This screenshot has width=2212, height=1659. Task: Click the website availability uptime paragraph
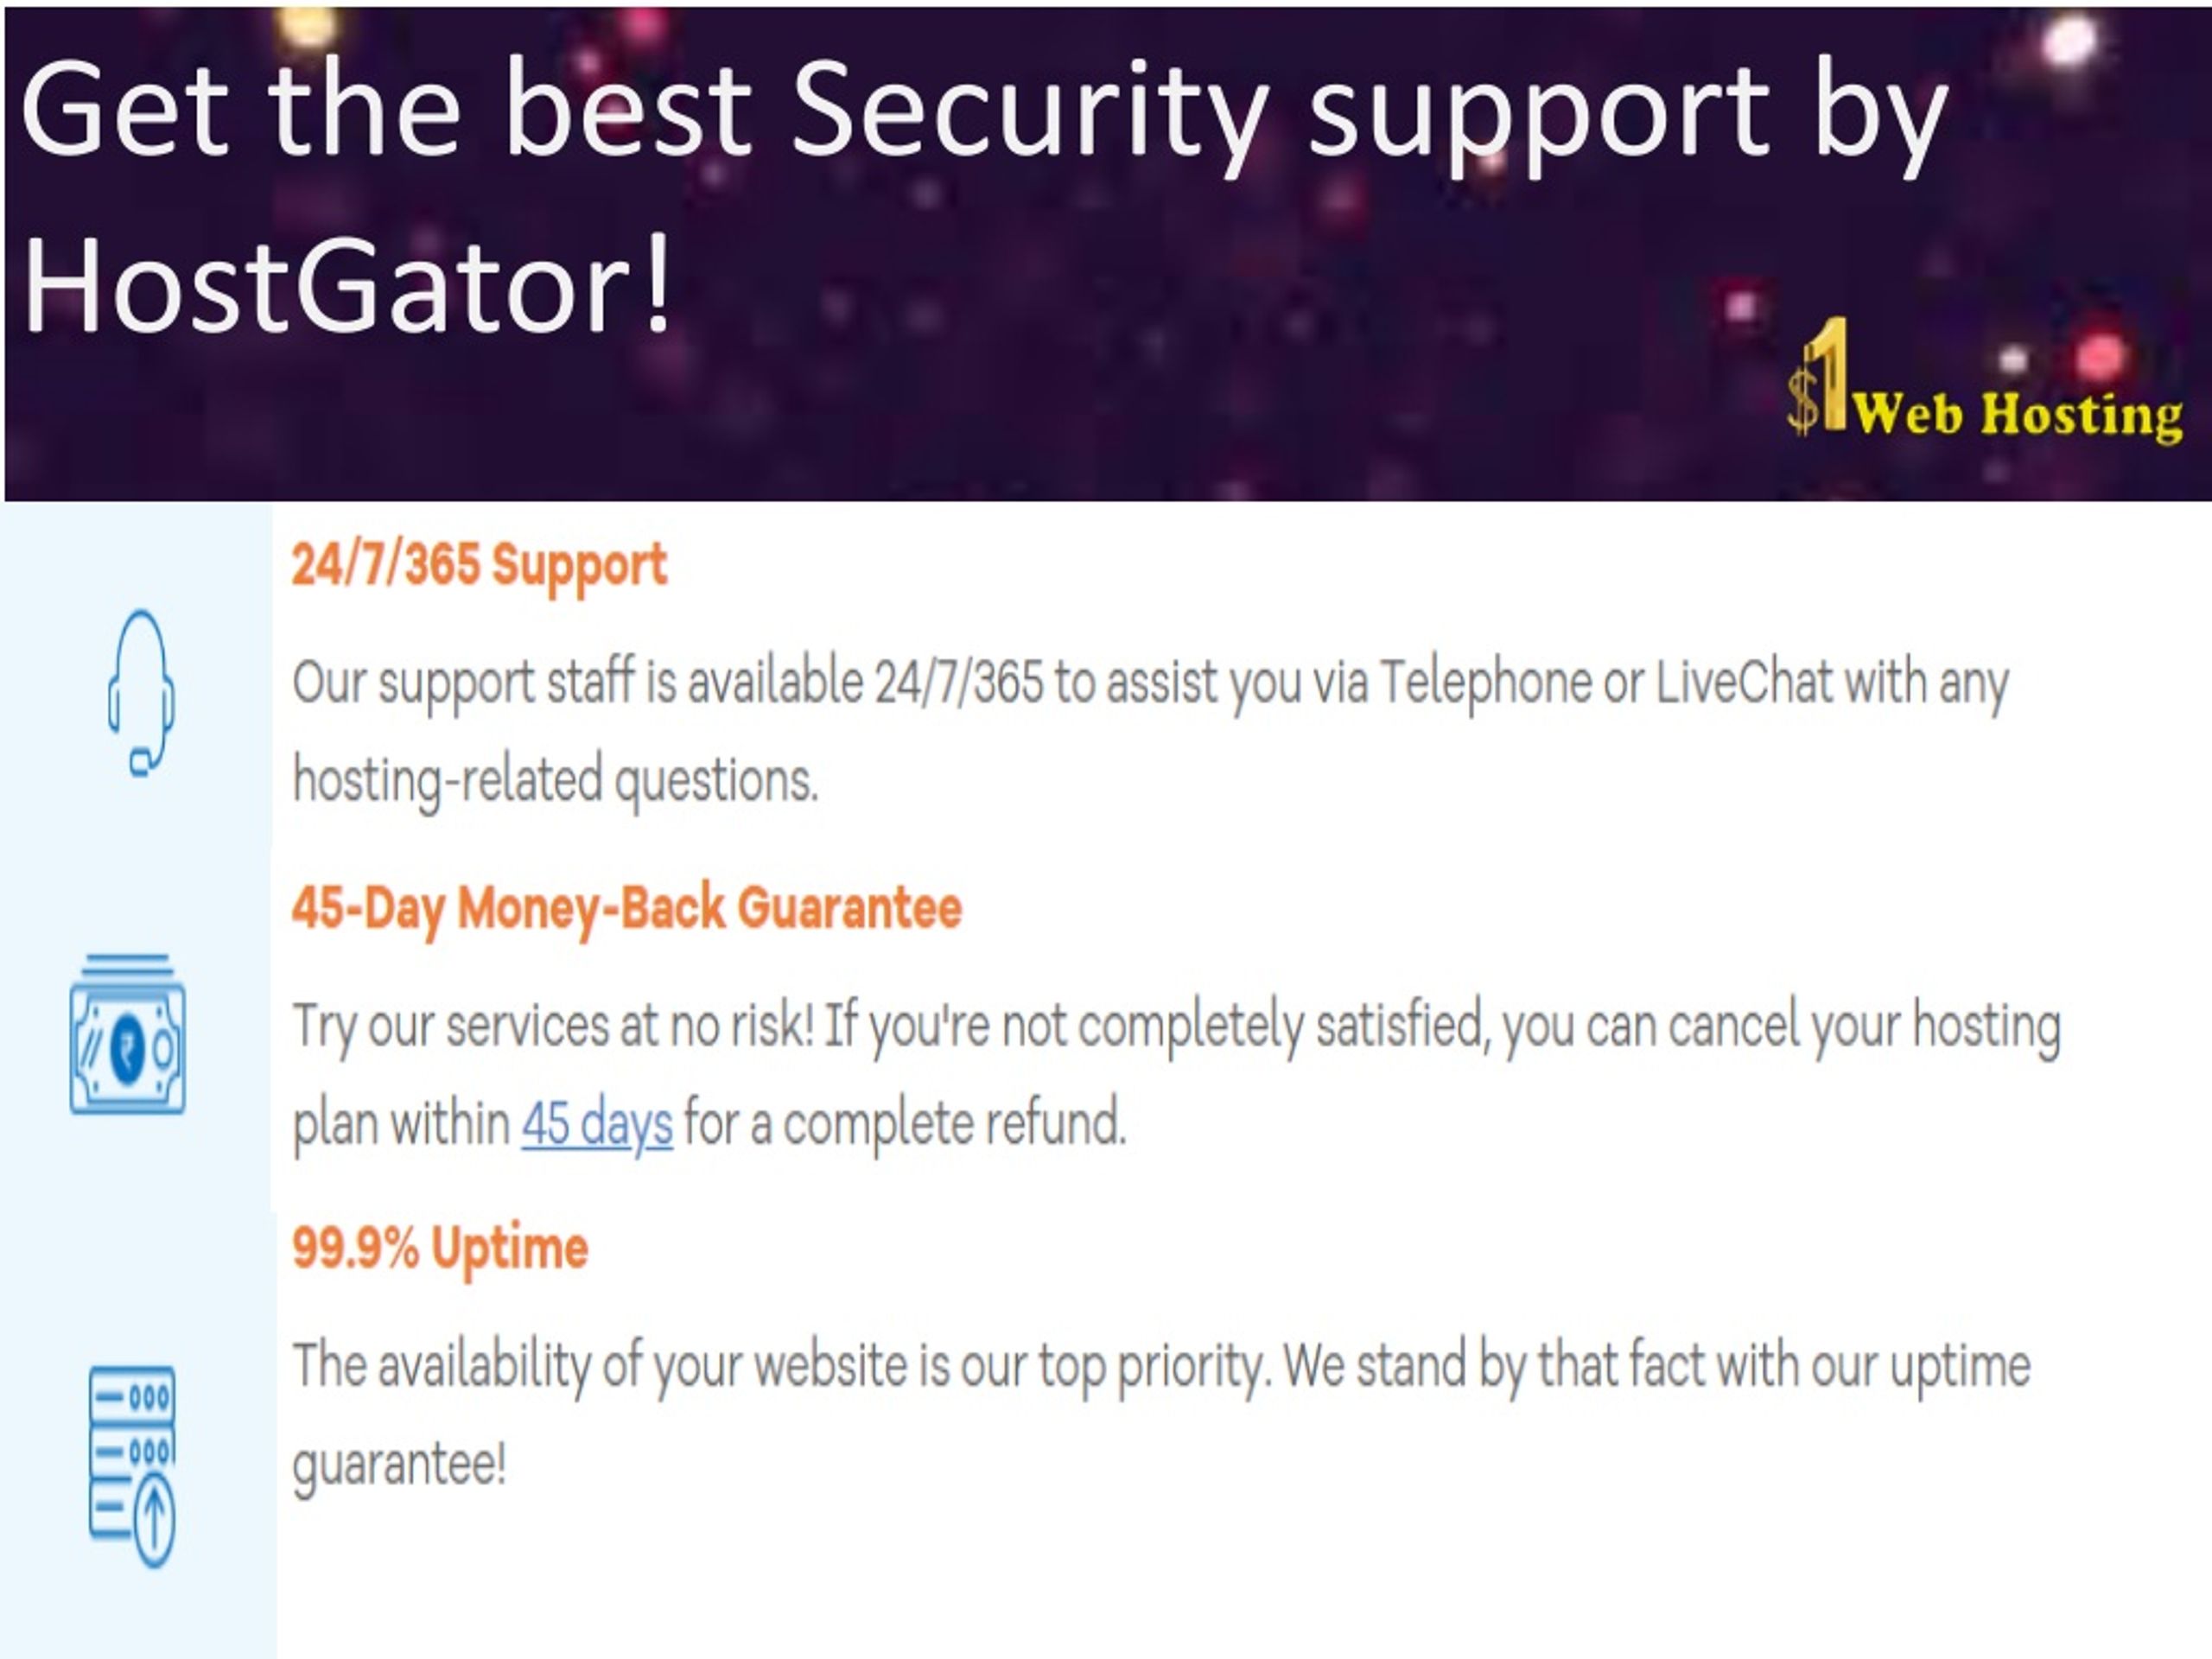(x=1161, y=1415)
